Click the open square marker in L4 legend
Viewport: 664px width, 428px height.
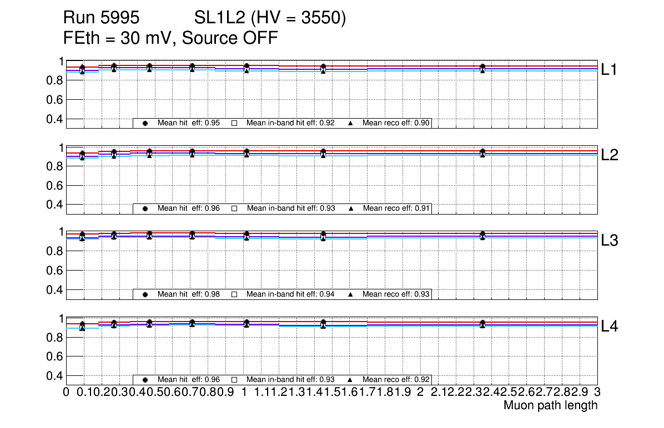tap(234, 380)
